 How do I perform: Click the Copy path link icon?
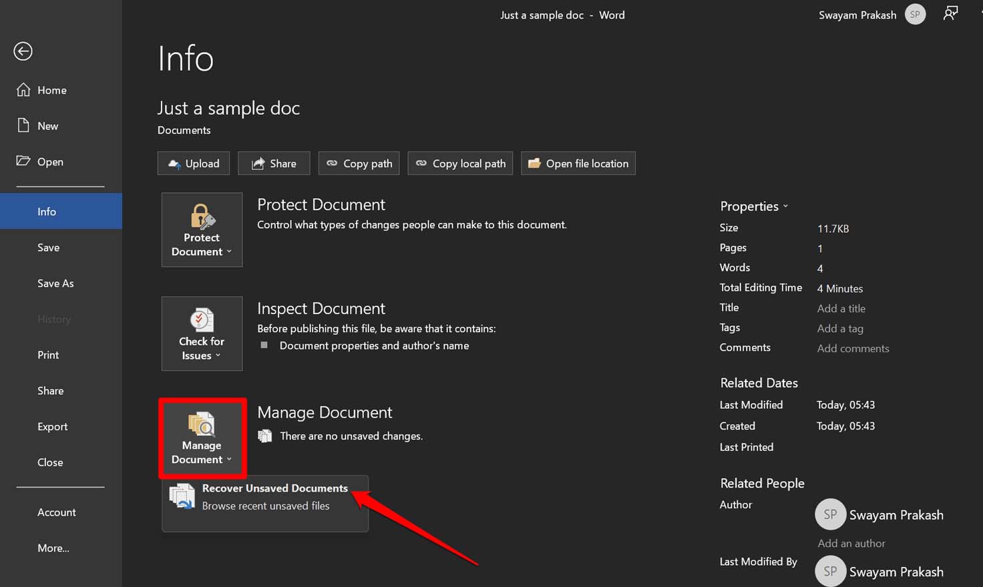(332, 163)
